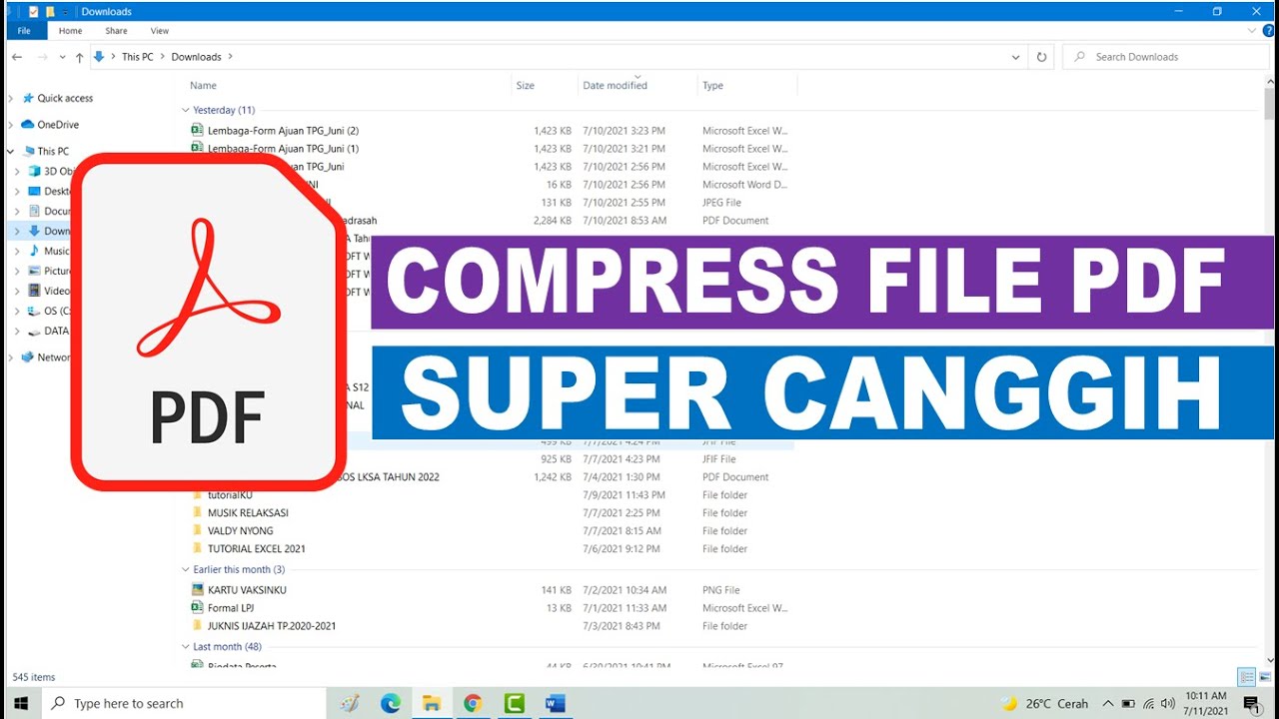Collapse the Yesterday (11) group
Screen dimensions: 1279x719
(x=186, y=110)
